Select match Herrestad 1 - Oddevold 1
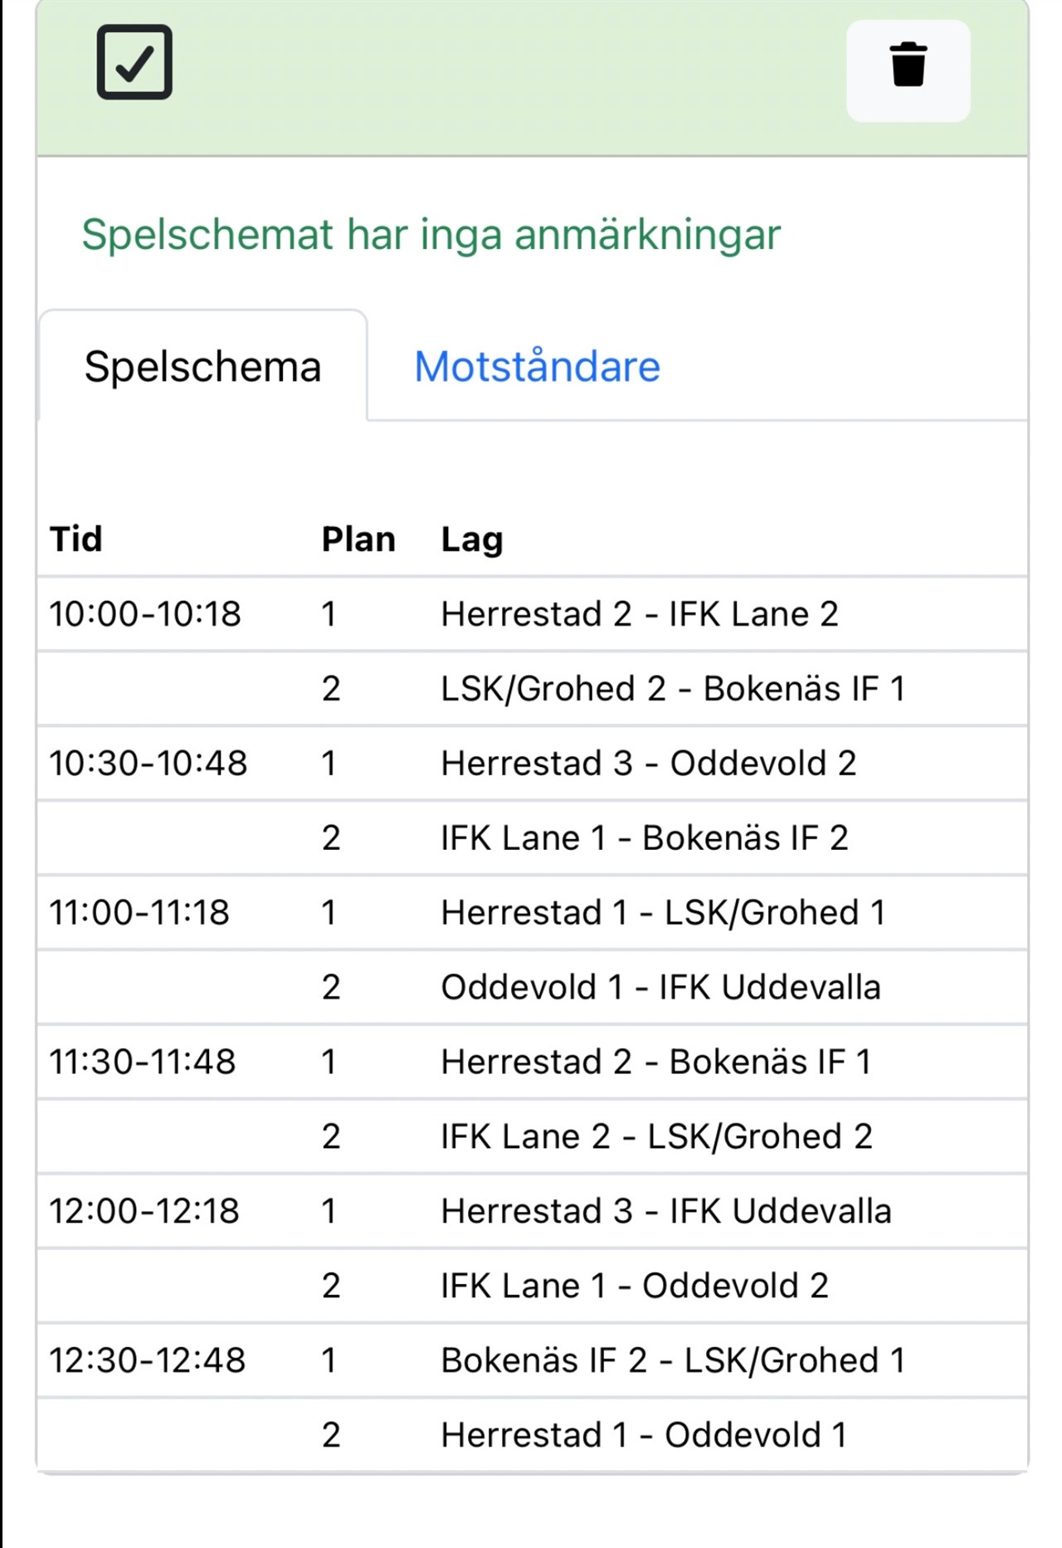Viewport: 1062px width, 1548px height. coord(644,1435)
